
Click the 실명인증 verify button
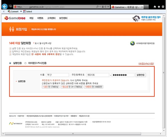[140, 75]
